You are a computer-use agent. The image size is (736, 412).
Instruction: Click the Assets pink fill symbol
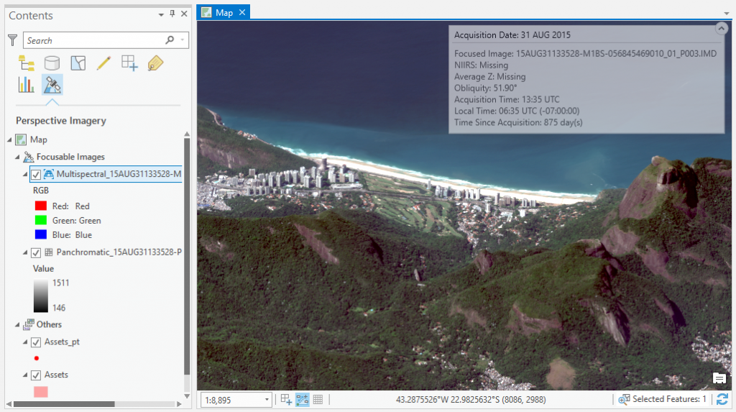pos(41,392)
